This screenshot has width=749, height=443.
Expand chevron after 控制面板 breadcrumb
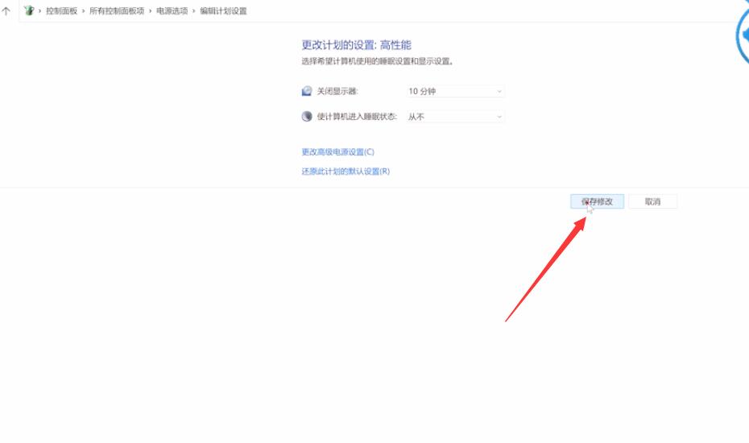tap(83, 11)
